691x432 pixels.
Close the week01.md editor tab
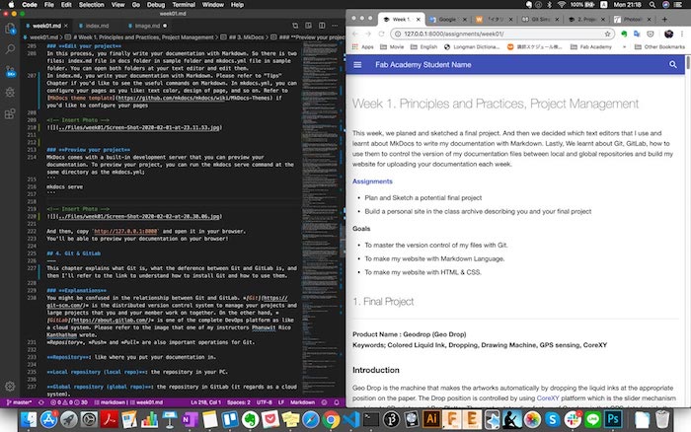click(66, 26)
